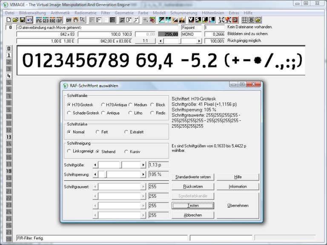Image resolution: width=327 pixels, height=245 pixels.
Task: Click the Schriftgröße slider thumb
Action: click(x=121, y=165)
